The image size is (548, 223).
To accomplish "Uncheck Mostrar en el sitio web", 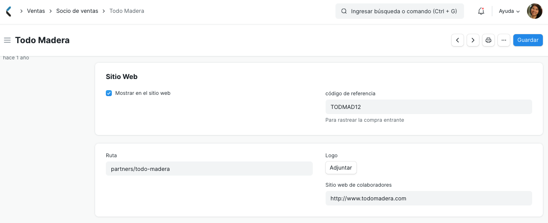I will coord(109,93).
